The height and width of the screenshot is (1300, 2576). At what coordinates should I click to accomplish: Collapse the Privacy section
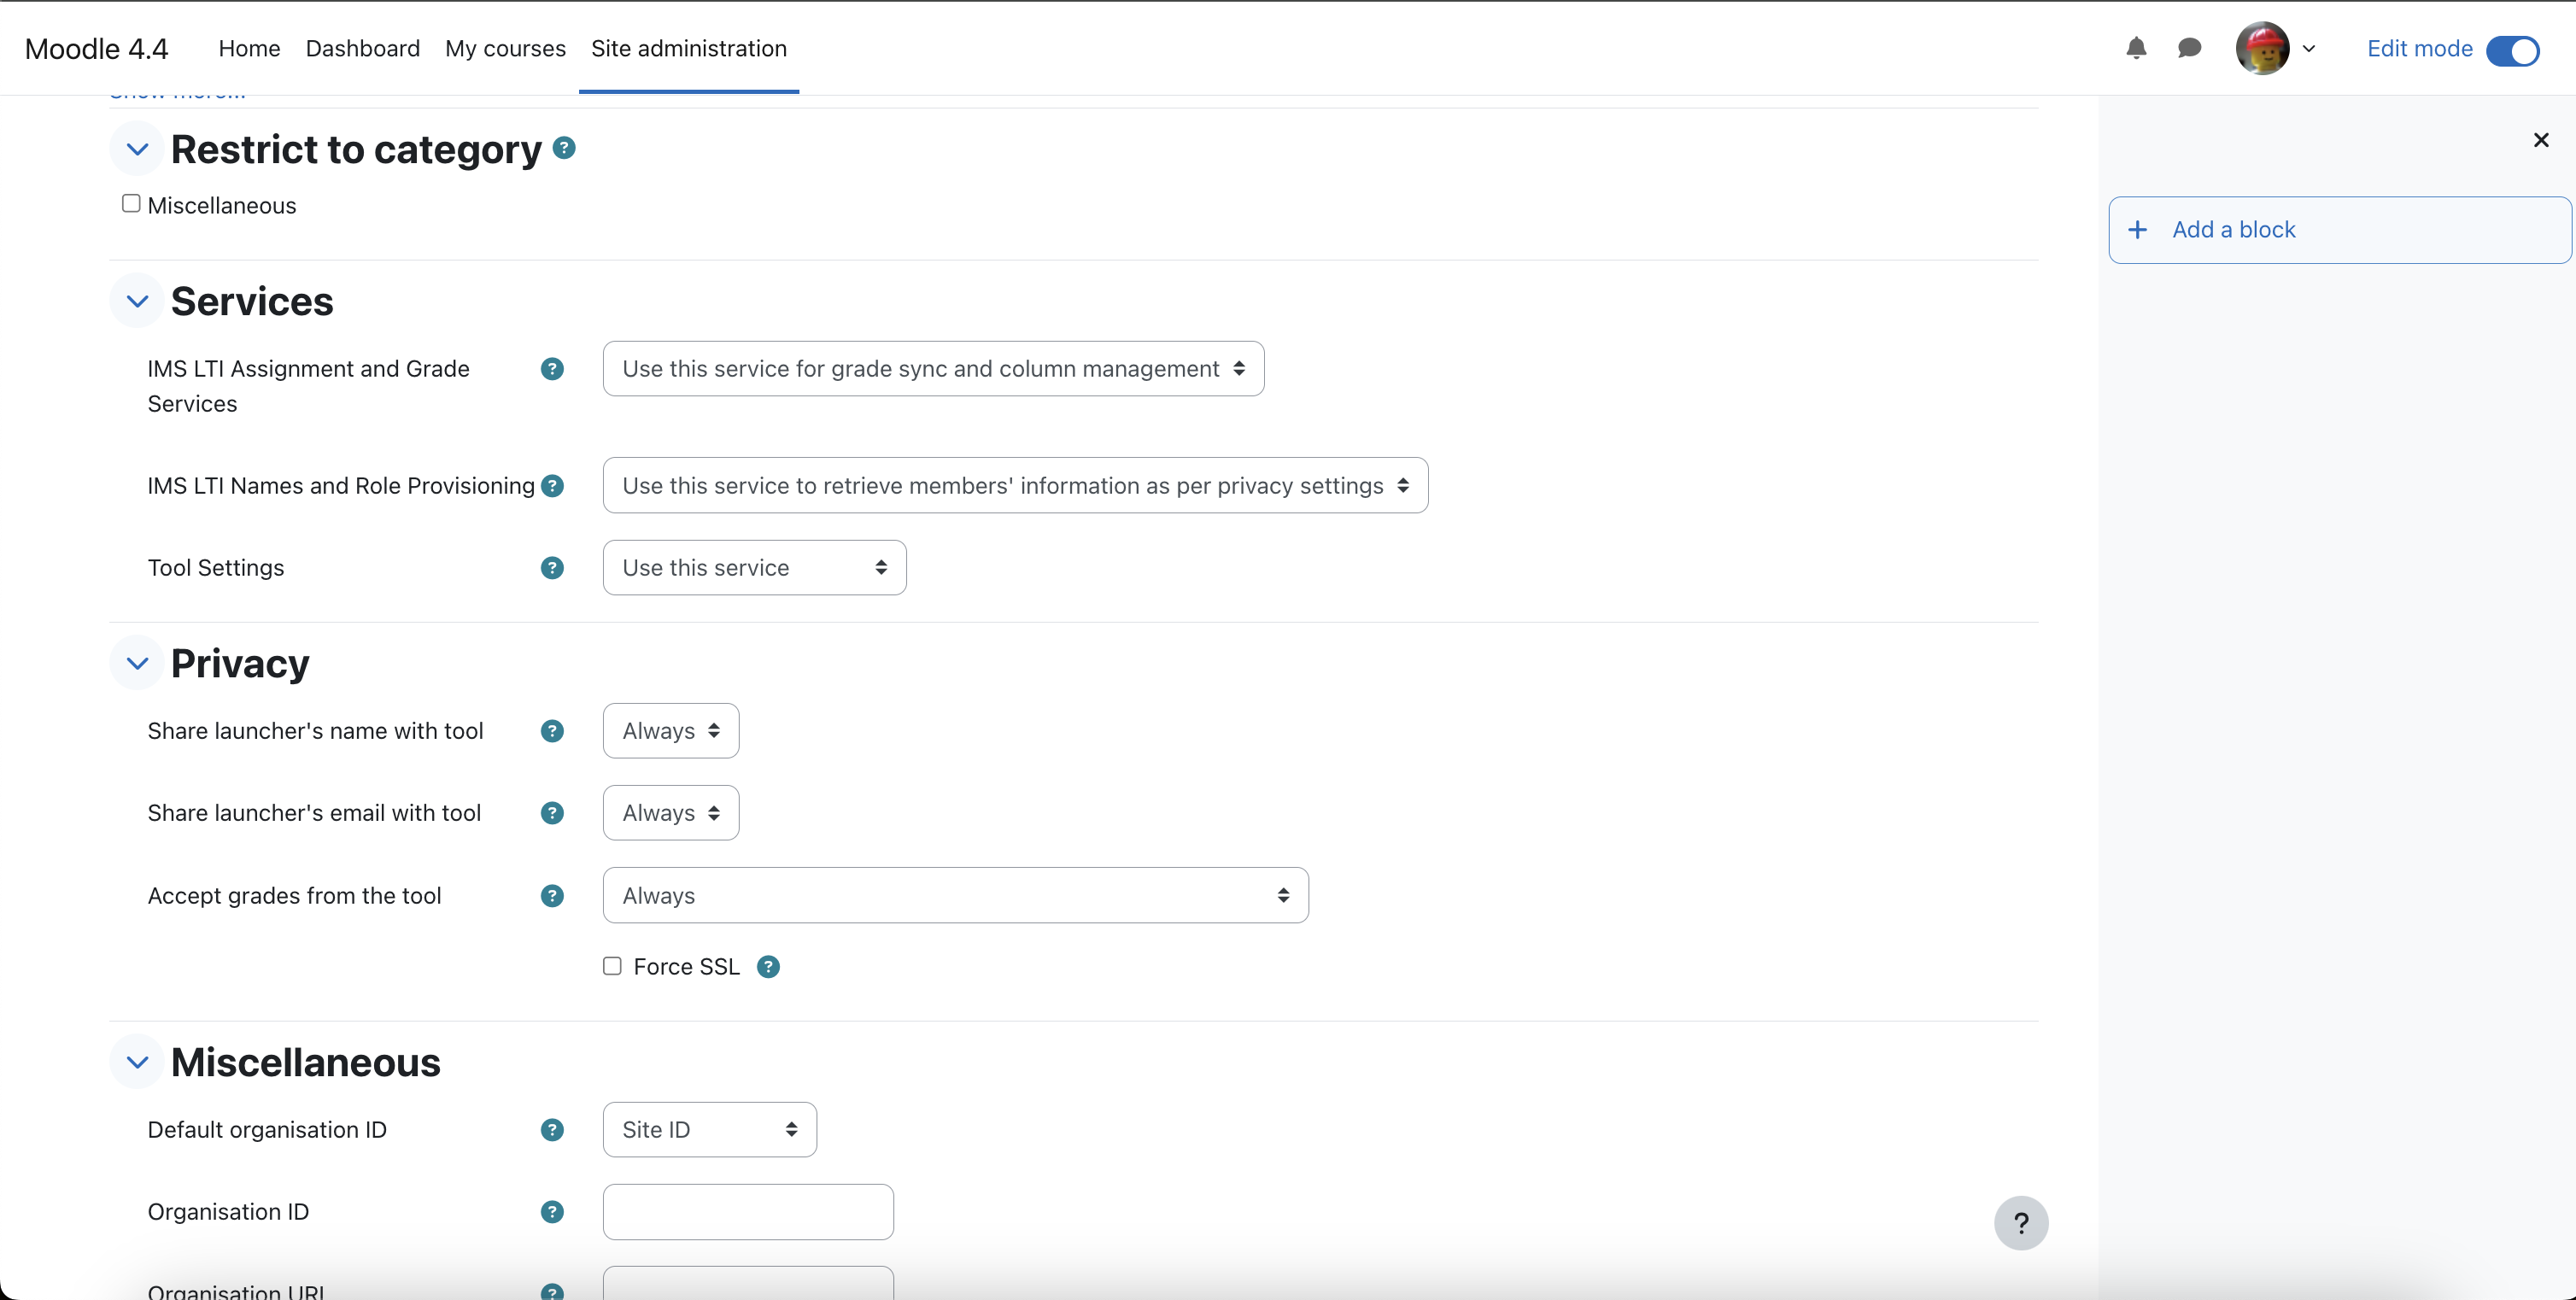point(137,663)
